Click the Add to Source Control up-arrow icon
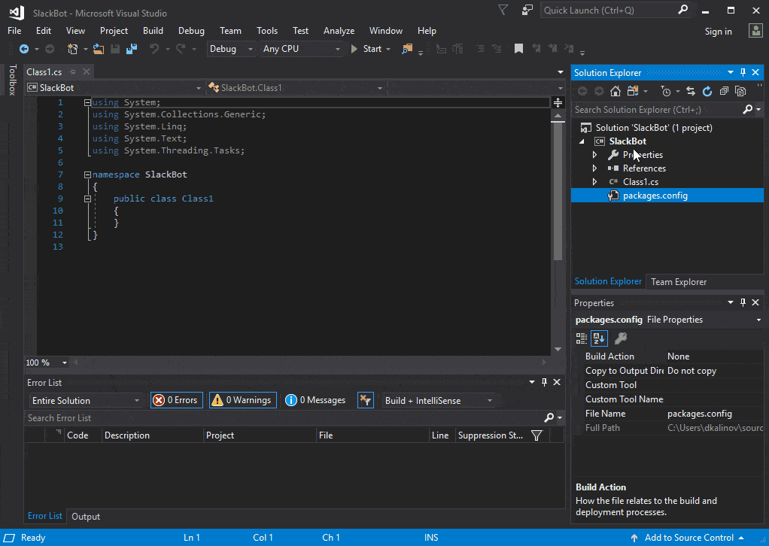 pos(634,538)
